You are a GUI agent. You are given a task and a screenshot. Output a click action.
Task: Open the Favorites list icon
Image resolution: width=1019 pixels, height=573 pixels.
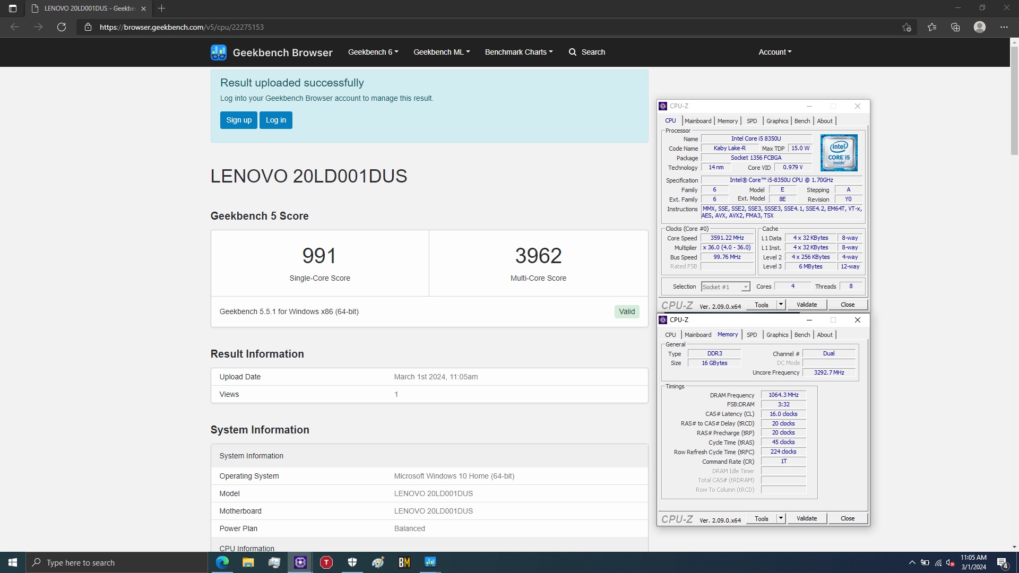point(932,27)
